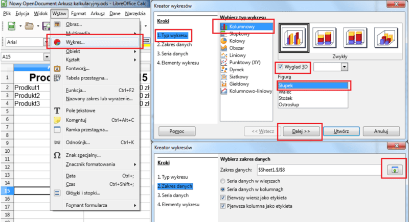
Task: Choose Tabela przestawna menu entry
Action: pyautogui.click(x=86, y=78)
